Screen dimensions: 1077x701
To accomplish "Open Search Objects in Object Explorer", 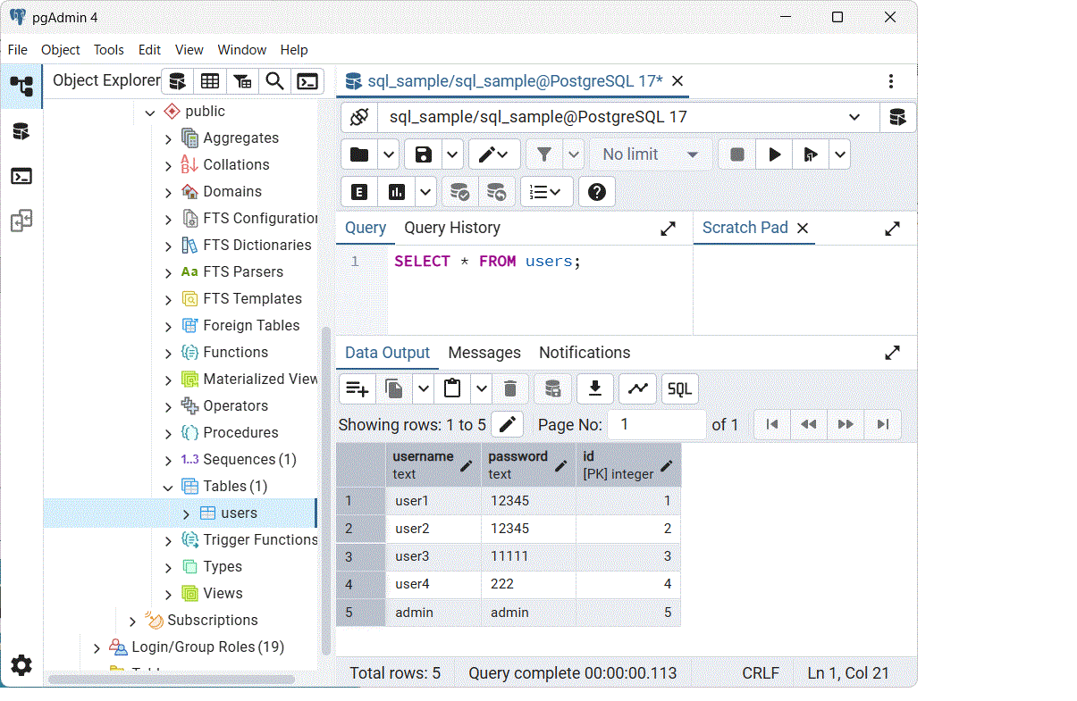I will pyautogui.click(x=275, y=81).
